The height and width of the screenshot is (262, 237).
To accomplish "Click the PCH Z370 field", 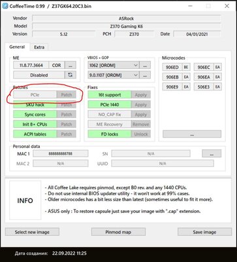I will 134,34.
